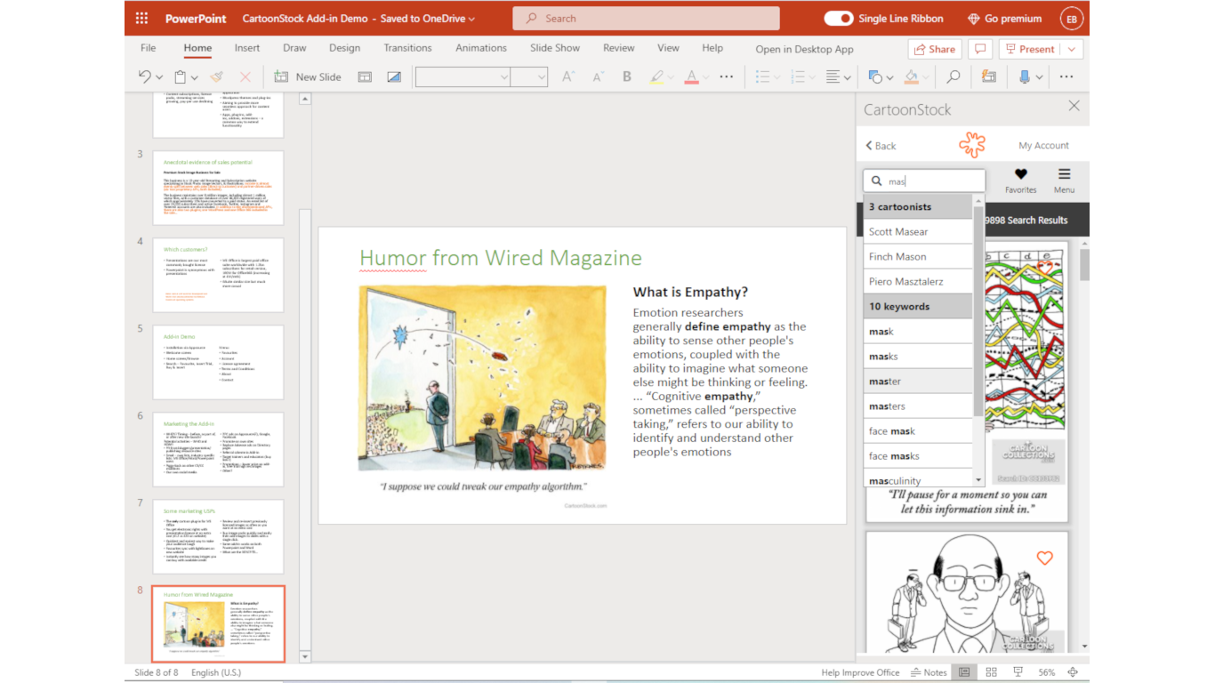This screenshot has height=683, width=1215.
Task: Open the Insert ribbon tab
Action: click(247, 48)
